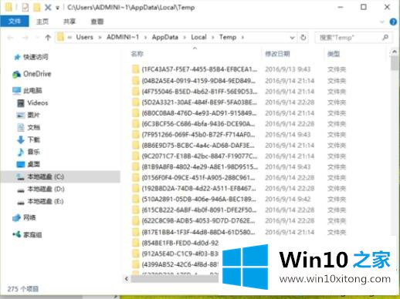Open 图片 in the navigation pane
Viewport: 400px width, 299px height.
point(33,115)
